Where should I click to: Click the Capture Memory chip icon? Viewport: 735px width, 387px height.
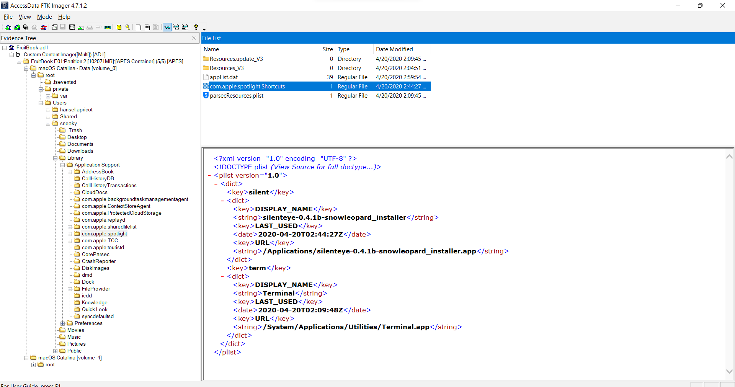(x=108, y=28)
